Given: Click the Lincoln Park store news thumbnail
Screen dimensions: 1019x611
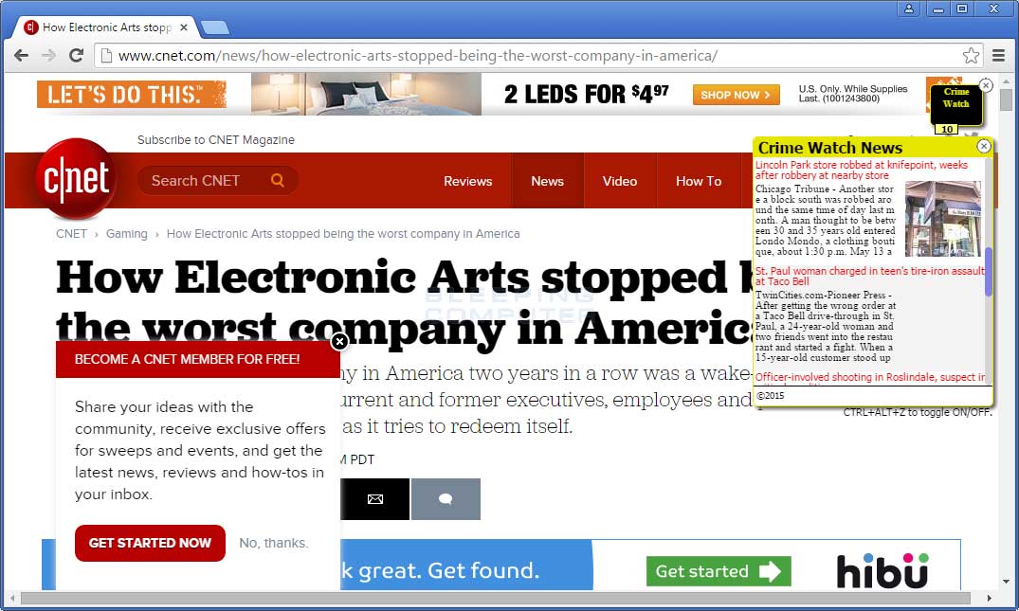Looking at the screenshot, I should (943, 219).
